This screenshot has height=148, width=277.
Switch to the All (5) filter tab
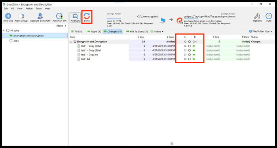pyautogui.click(x=76, y=32)
